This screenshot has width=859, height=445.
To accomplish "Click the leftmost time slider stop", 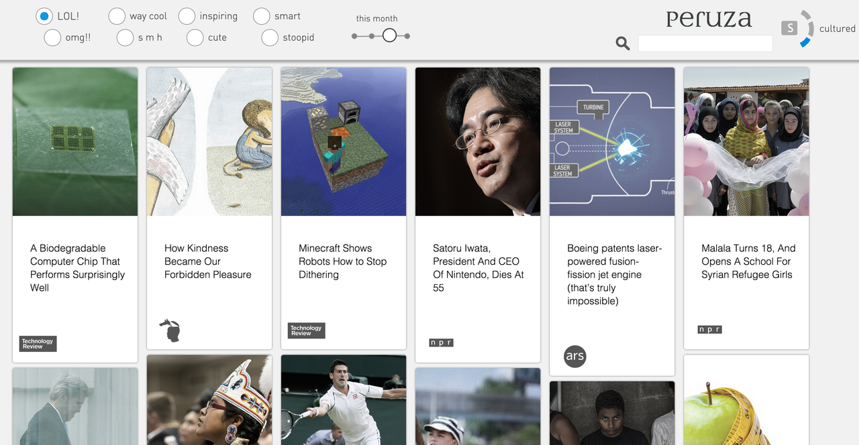I will pos(354,36).
